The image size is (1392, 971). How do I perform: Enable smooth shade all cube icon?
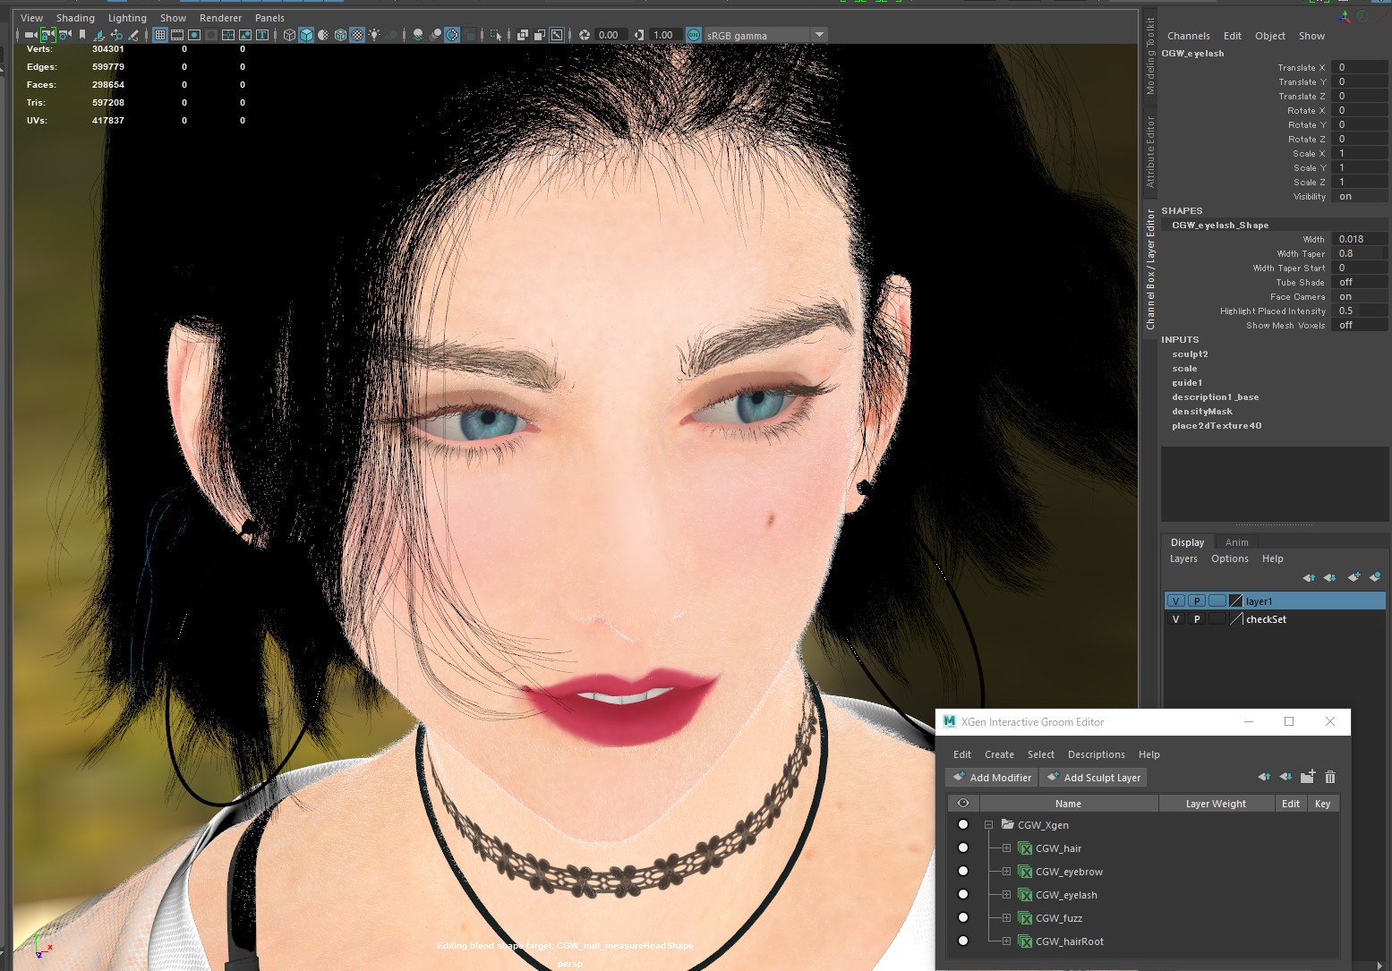(306, 35)
